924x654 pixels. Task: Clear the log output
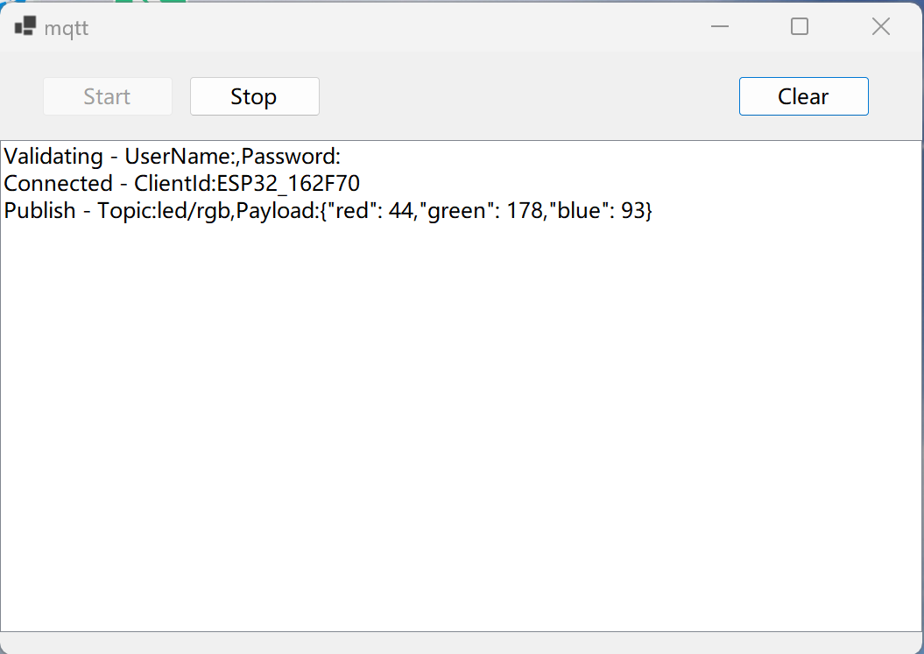coord(804,96)
